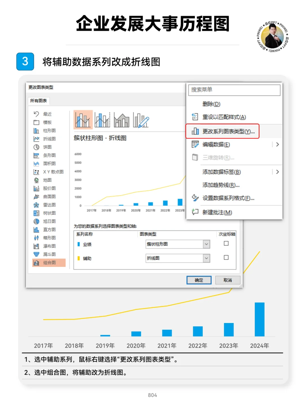This screenshot has width=305, height=407.
Task: Click the 搜索菜单 search field
Action: click(x=234, y=90)
